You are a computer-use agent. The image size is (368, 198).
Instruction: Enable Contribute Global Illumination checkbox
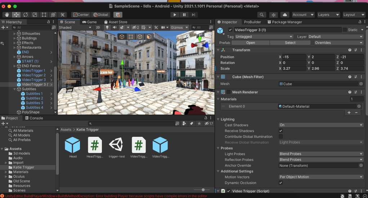click(x=281, y=137)
